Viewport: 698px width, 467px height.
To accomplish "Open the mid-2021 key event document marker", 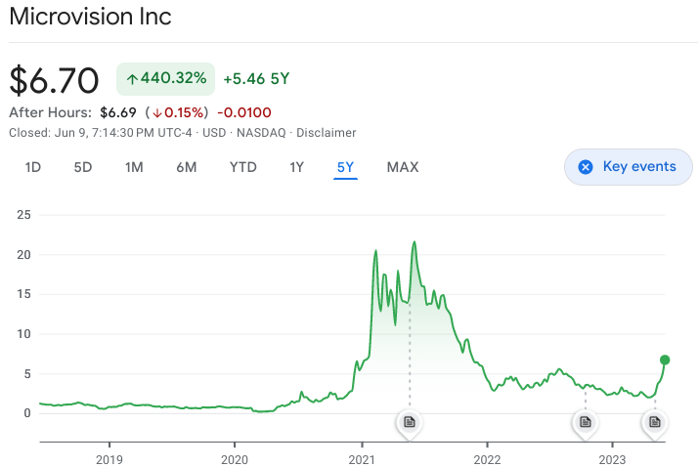I will coord(410,422).
